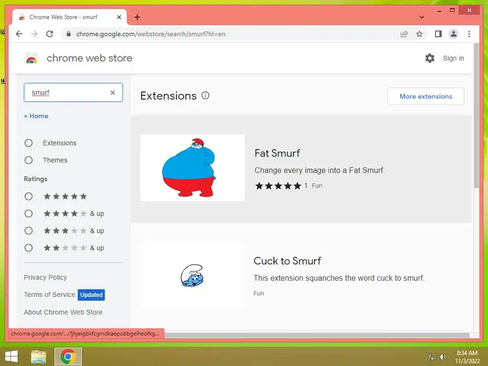Share this page via share icon
Viewport: 488px width, 366px height.
coord(404,34)
